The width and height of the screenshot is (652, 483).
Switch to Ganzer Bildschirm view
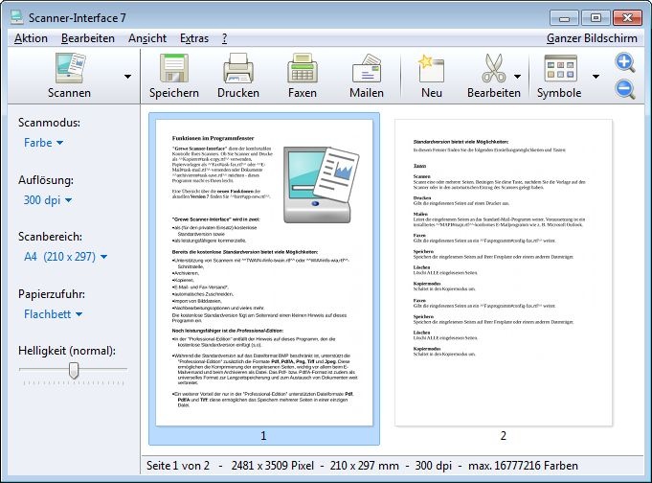(592, 38)
